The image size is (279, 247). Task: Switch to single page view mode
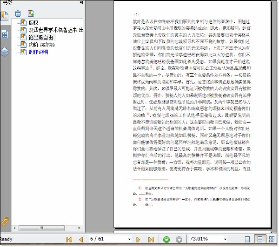tap(247, 240)
